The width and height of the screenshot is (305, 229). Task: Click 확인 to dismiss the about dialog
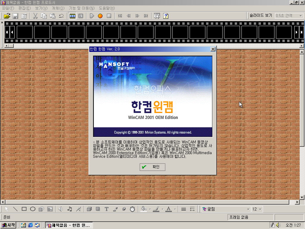click(x=152, y=167)
